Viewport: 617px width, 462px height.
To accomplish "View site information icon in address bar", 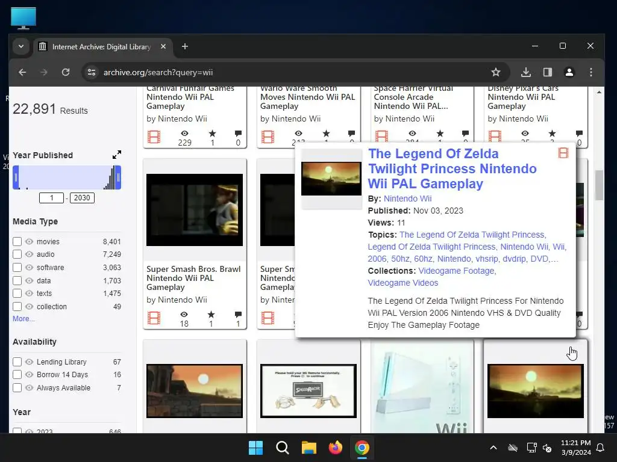I will [x=92, y=72].
